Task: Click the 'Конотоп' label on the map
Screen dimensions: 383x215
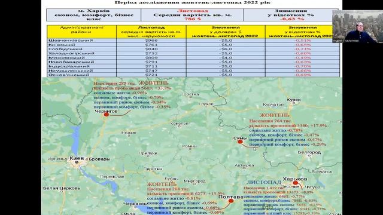Action: 180,124
